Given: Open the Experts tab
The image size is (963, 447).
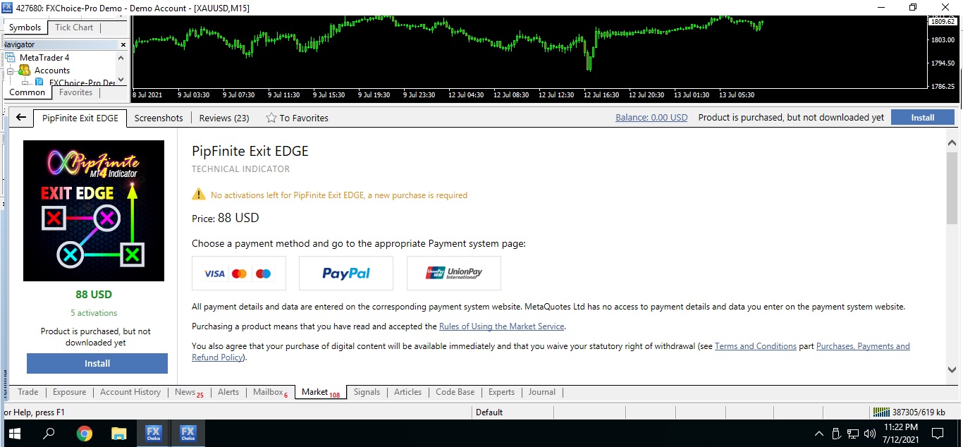Looking at the screenshot, I should coord(501,392).
